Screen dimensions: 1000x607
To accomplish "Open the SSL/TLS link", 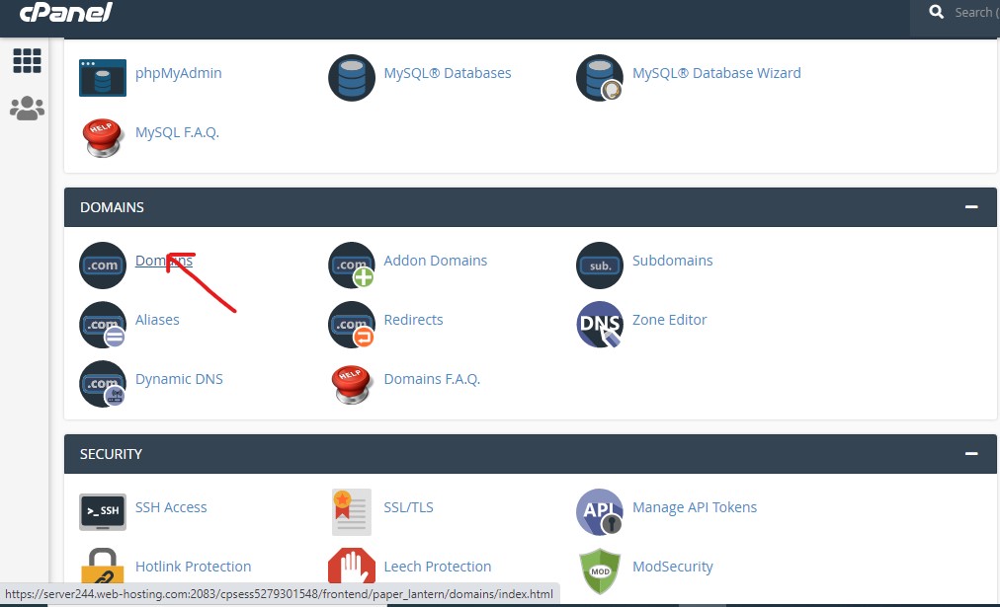I will 408,507.
